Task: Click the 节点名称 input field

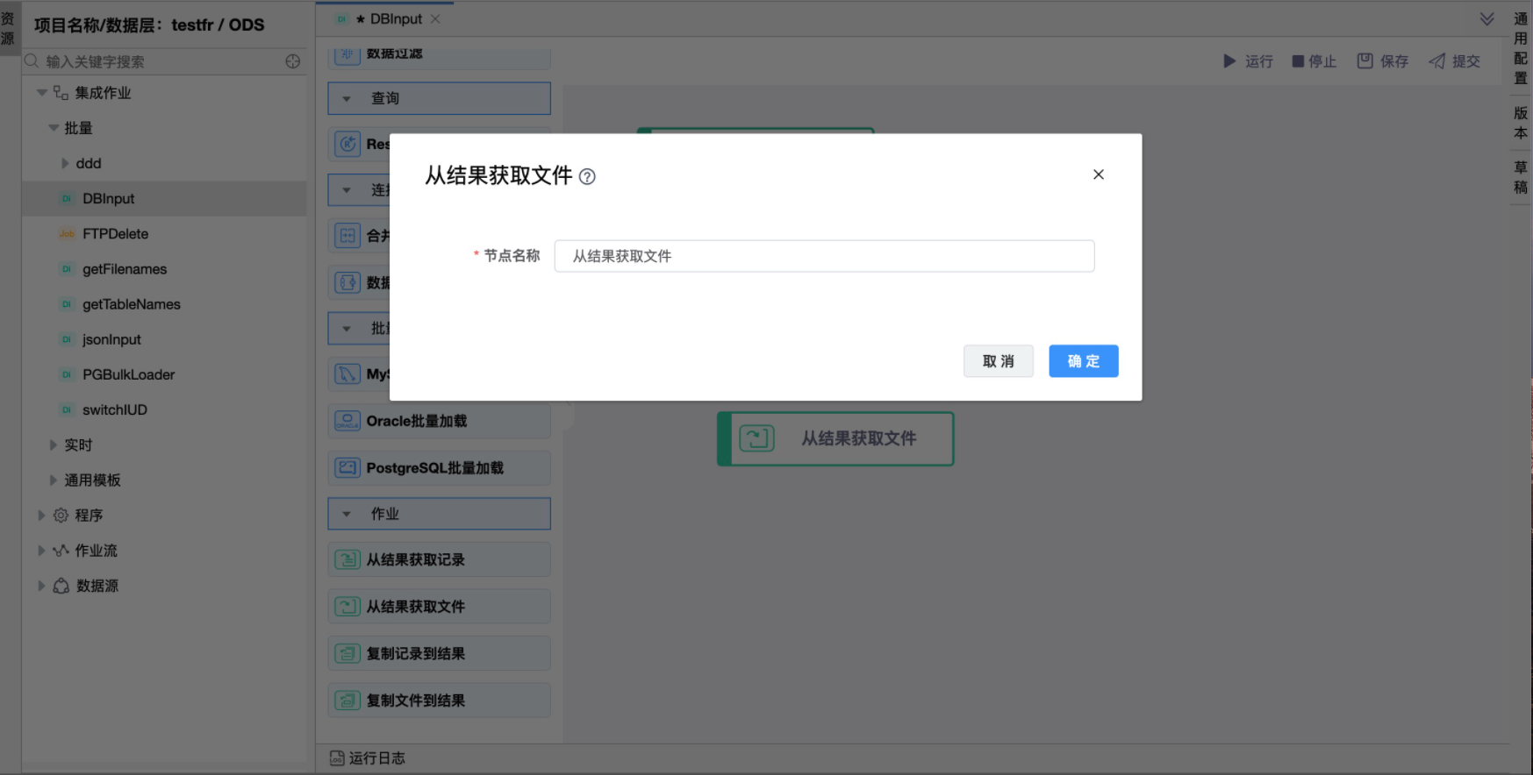Action: (824, 256)
